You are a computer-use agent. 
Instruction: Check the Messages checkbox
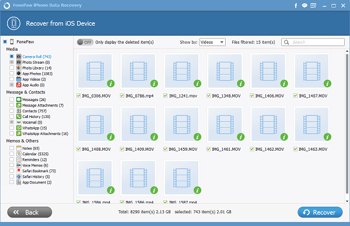pos(12,99)
